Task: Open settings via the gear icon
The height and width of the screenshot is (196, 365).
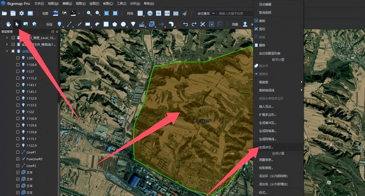Action: pyautogui.click(x=21, y=13)
